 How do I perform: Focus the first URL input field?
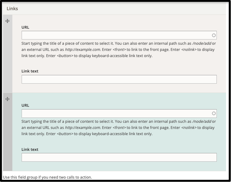[x=119, y=35]
